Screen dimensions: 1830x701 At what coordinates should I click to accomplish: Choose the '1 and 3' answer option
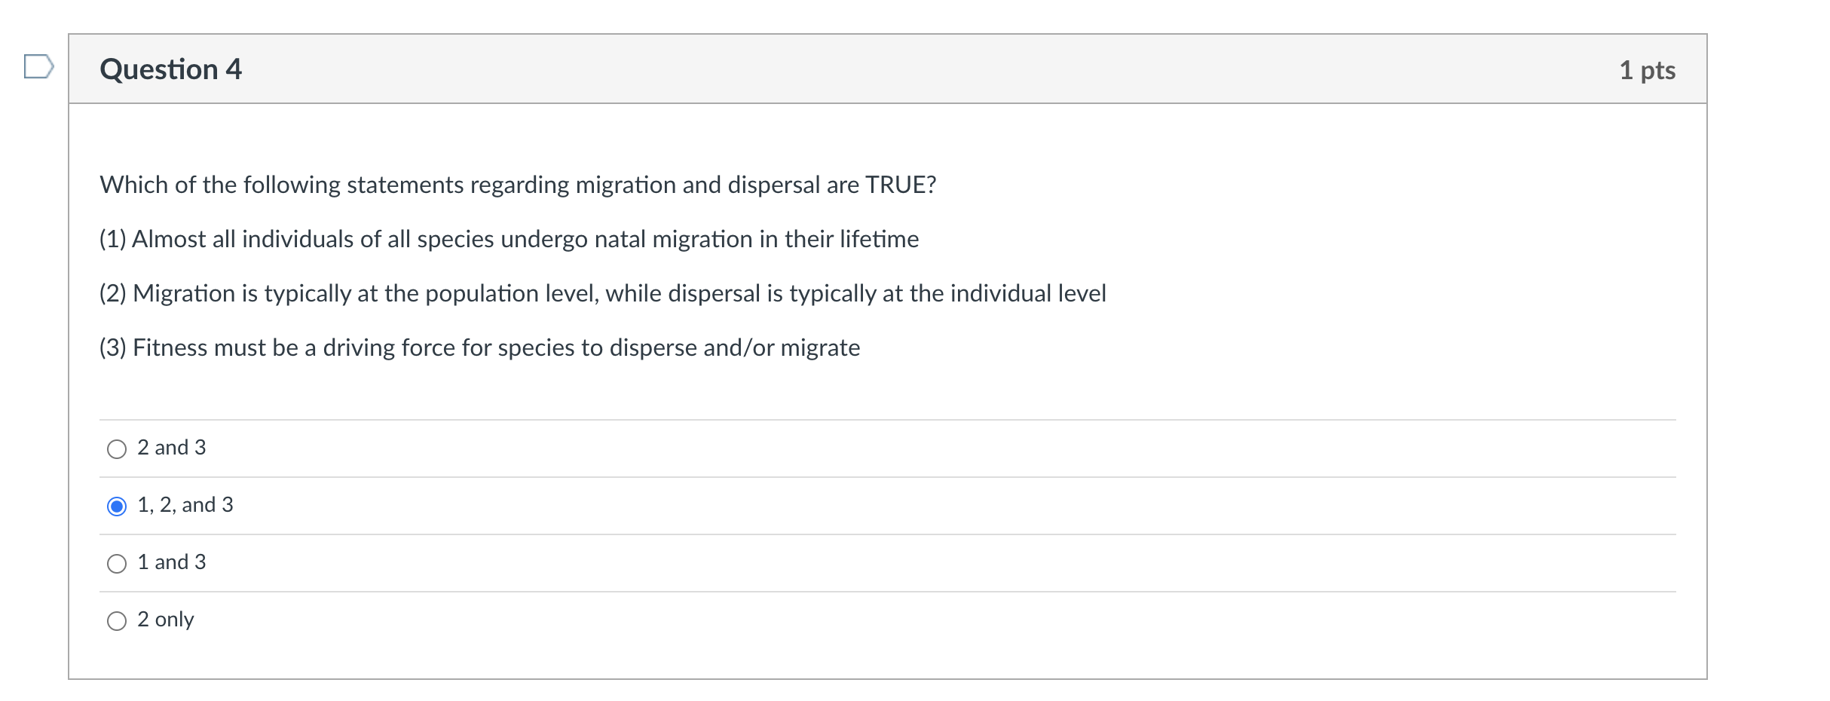tap(117, 564)
